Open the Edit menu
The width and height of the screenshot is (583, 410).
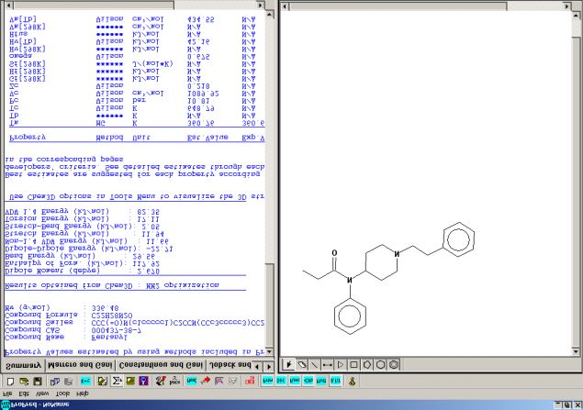tap(24, 393)
